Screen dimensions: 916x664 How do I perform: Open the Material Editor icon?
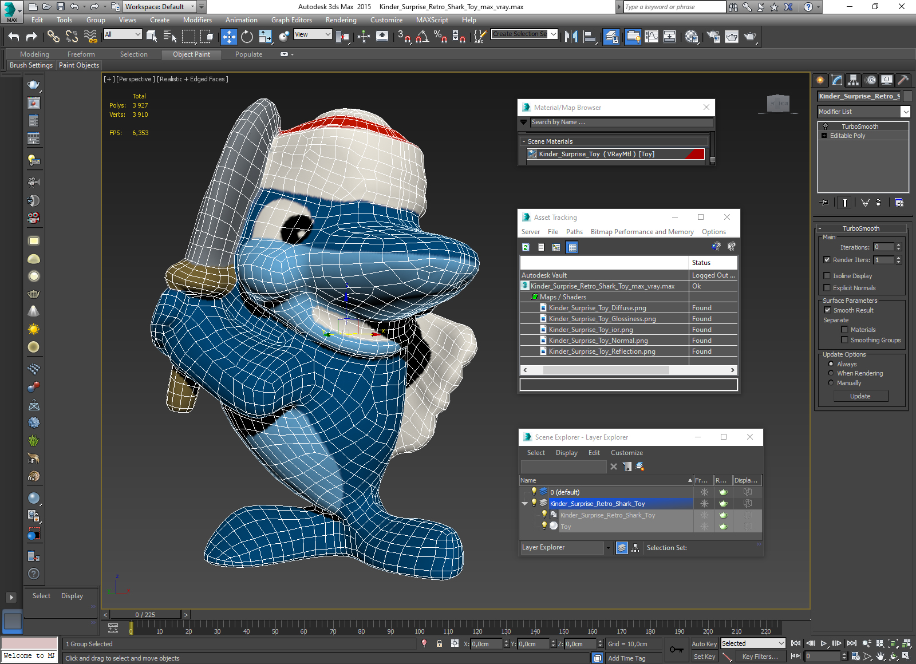click(692, 37)
